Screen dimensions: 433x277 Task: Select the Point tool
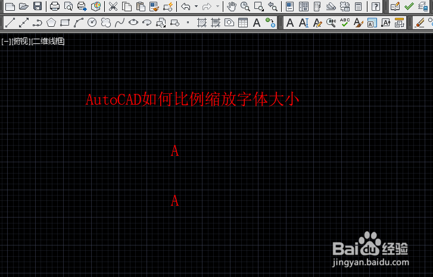(x=188, y=23)
